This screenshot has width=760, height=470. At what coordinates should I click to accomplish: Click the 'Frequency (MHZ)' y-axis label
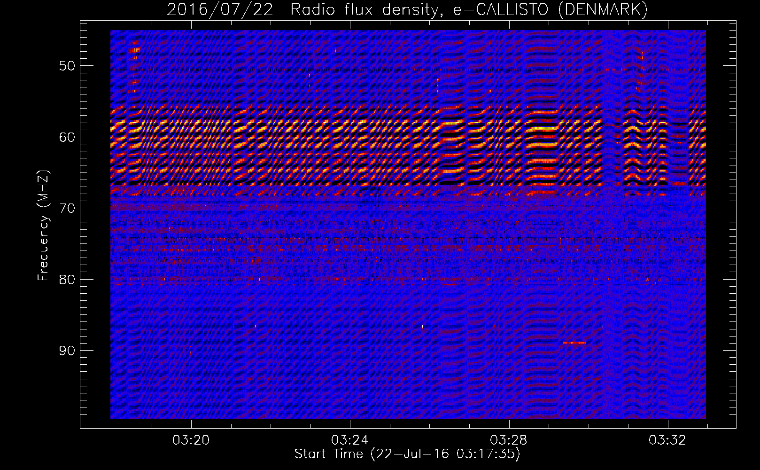pos(43,226)
